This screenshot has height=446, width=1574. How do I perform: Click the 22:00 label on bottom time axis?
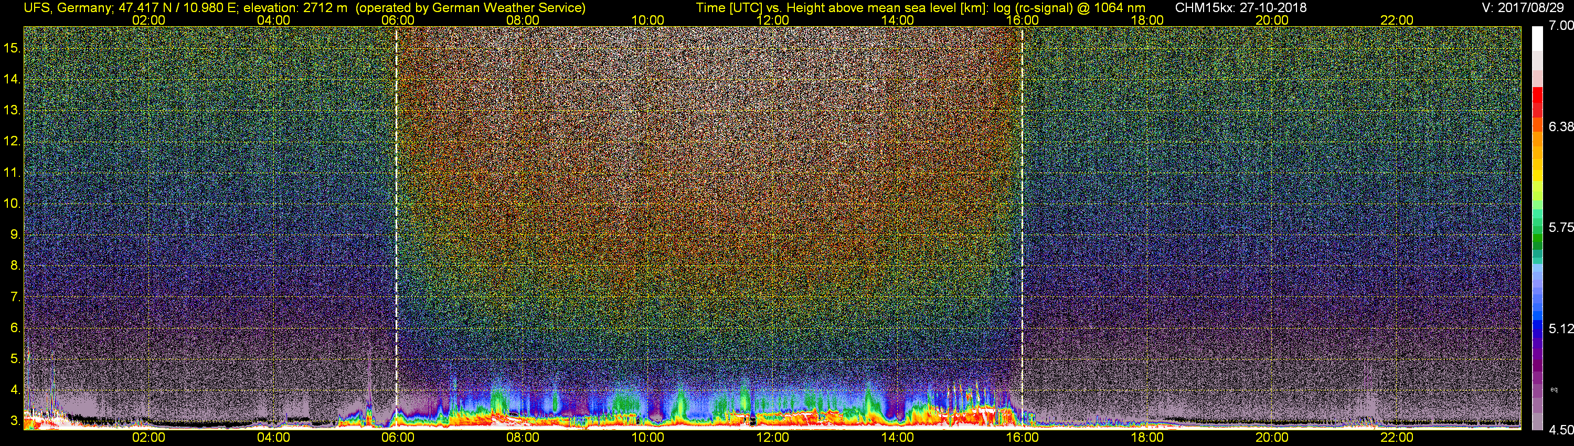click(1397, 438)
